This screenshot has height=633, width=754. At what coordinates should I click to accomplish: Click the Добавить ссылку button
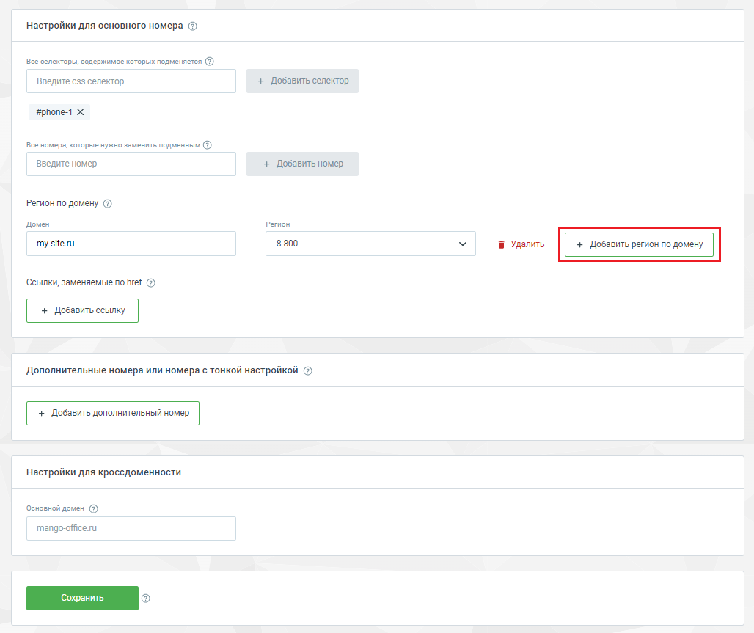click(82, 310)
